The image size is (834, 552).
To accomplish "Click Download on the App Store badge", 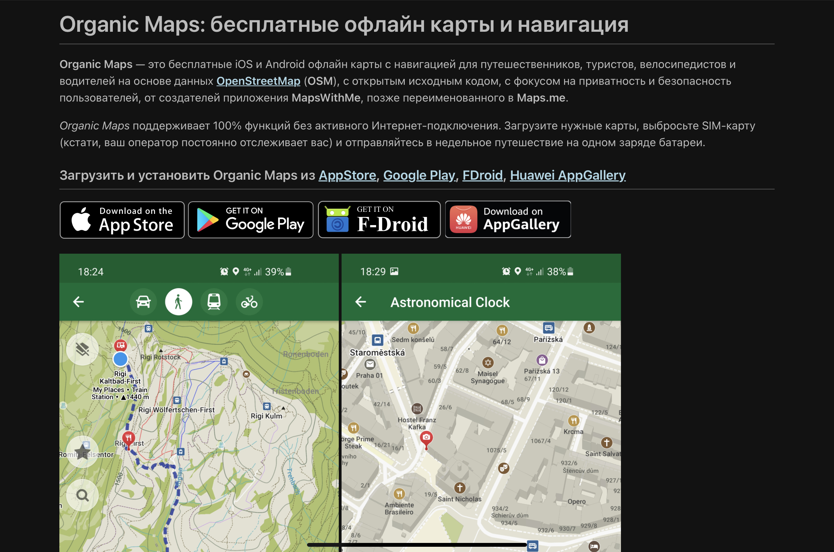I will [x=122, y=220].
